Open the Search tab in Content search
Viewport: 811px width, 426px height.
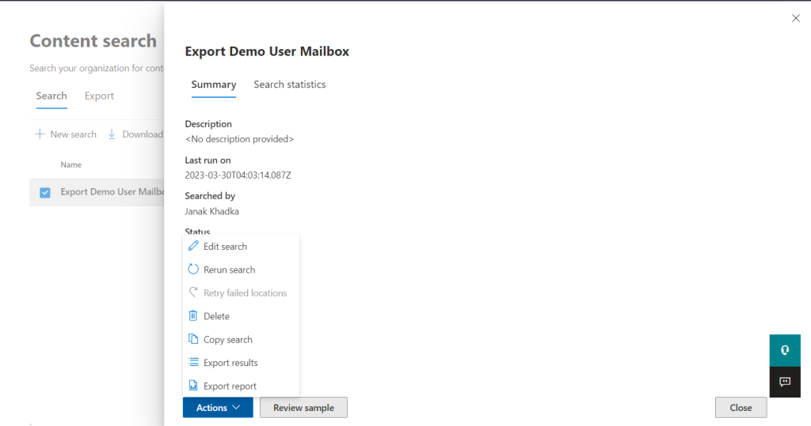click(51, 96)
